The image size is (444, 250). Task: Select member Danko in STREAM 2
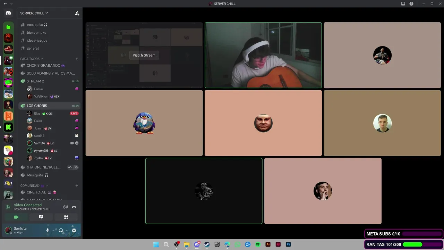pos(53,89)
